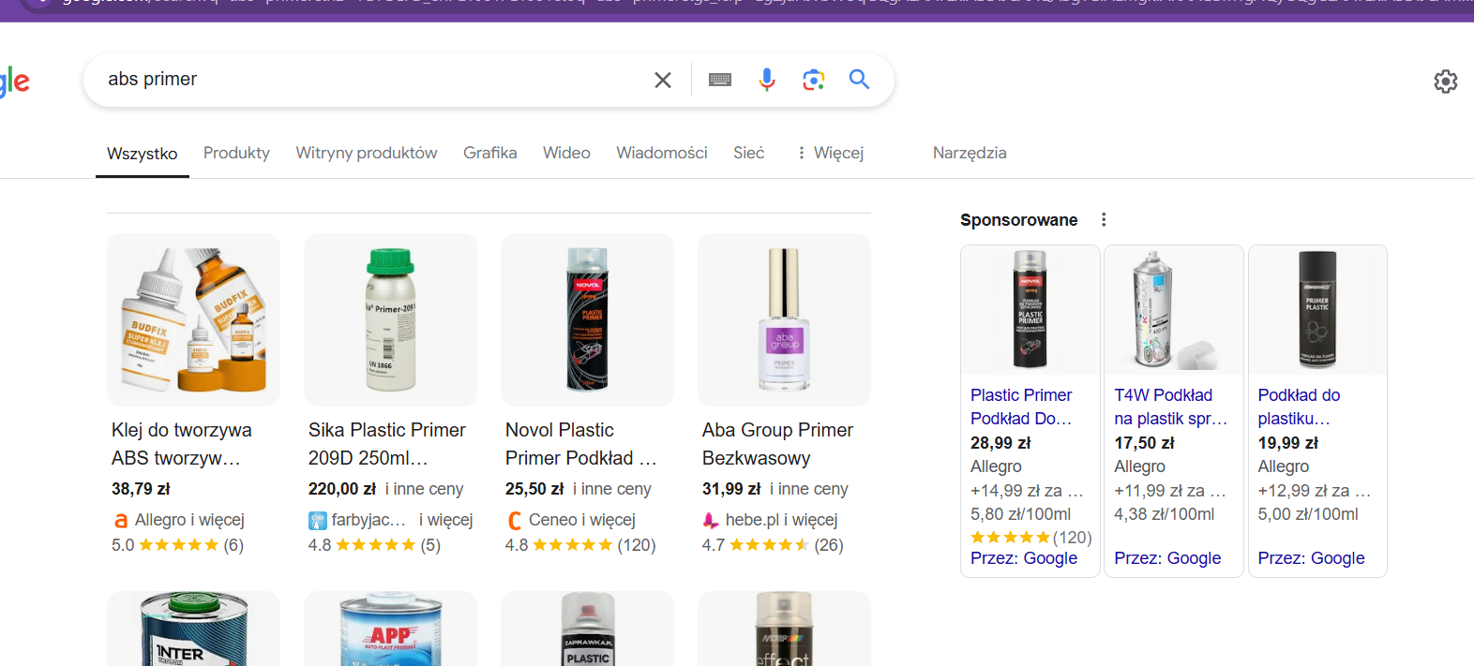The width and height of the screenshot is (1474, 666).
Task: Open the APP auto plast product thumbnail
Action: tap(390, 629)
